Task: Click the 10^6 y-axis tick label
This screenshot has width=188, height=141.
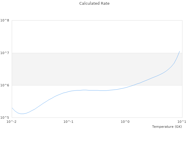Action: (x=5, y=85)
